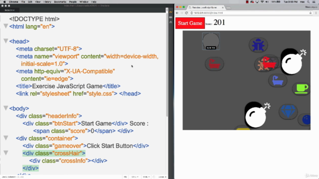This screenshot has height=179, width=319.
Task: Go forward in Chrome browser
Action: pyautogui.click(x=181, y=13)
